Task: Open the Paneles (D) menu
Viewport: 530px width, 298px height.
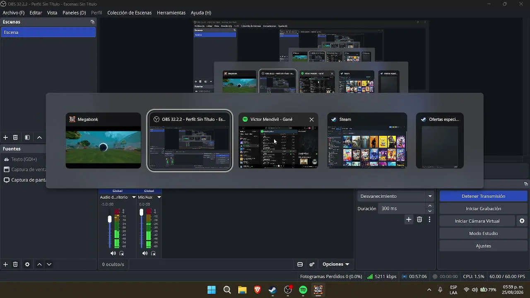Action: coord(74,13)
